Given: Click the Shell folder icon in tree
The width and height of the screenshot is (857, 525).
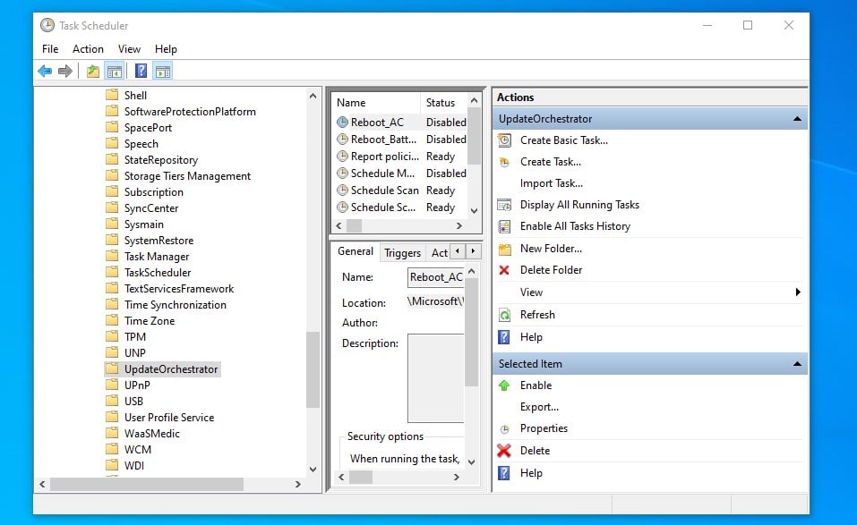Looking at the screenshot, I should point(112,95).
